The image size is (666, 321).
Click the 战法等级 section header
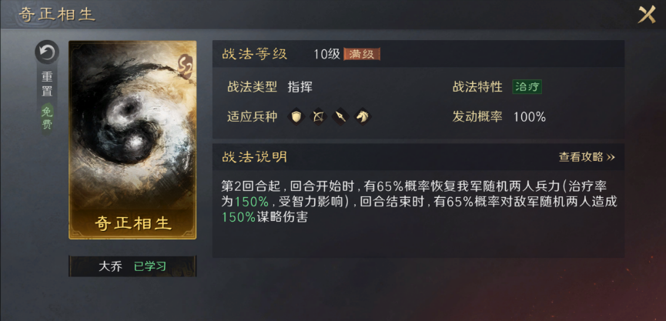254,54
